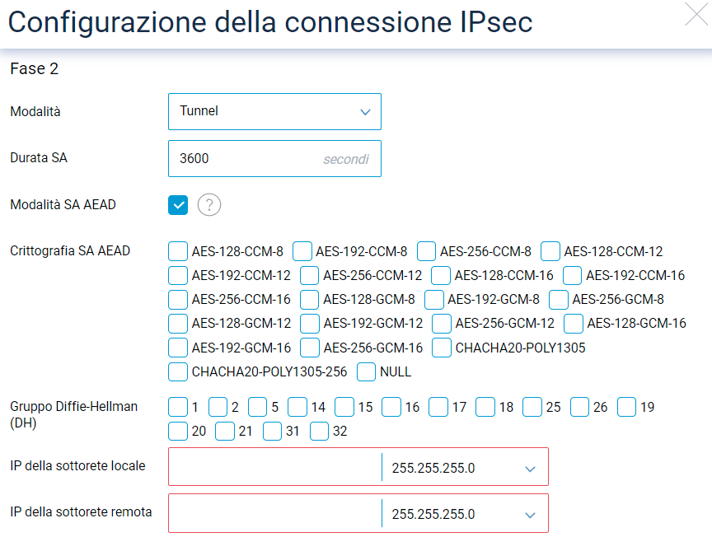Tick the NULL encryption checkbox
This screenshot has width=712, height=551.
coord(367,371)
